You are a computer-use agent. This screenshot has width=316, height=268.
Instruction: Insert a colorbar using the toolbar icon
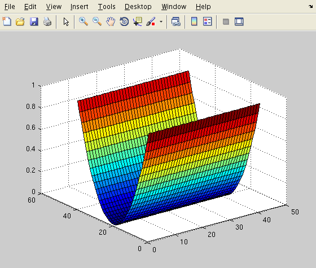194,21
